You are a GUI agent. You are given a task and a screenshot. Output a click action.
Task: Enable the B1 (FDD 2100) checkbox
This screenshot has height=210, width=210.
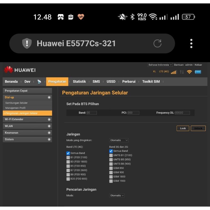coord(68,157)
